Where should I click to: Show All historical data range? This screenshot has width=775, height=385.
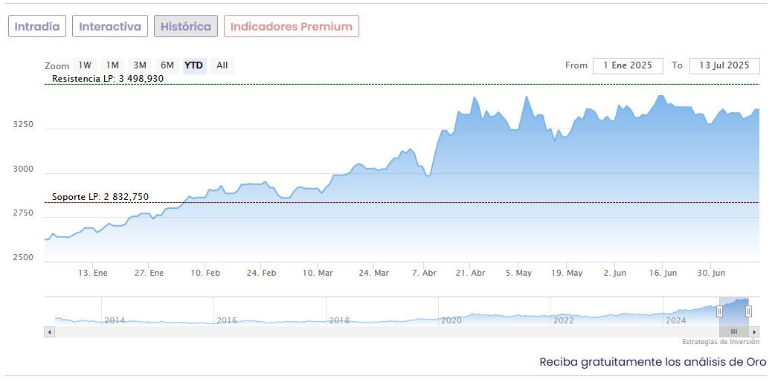222,65
